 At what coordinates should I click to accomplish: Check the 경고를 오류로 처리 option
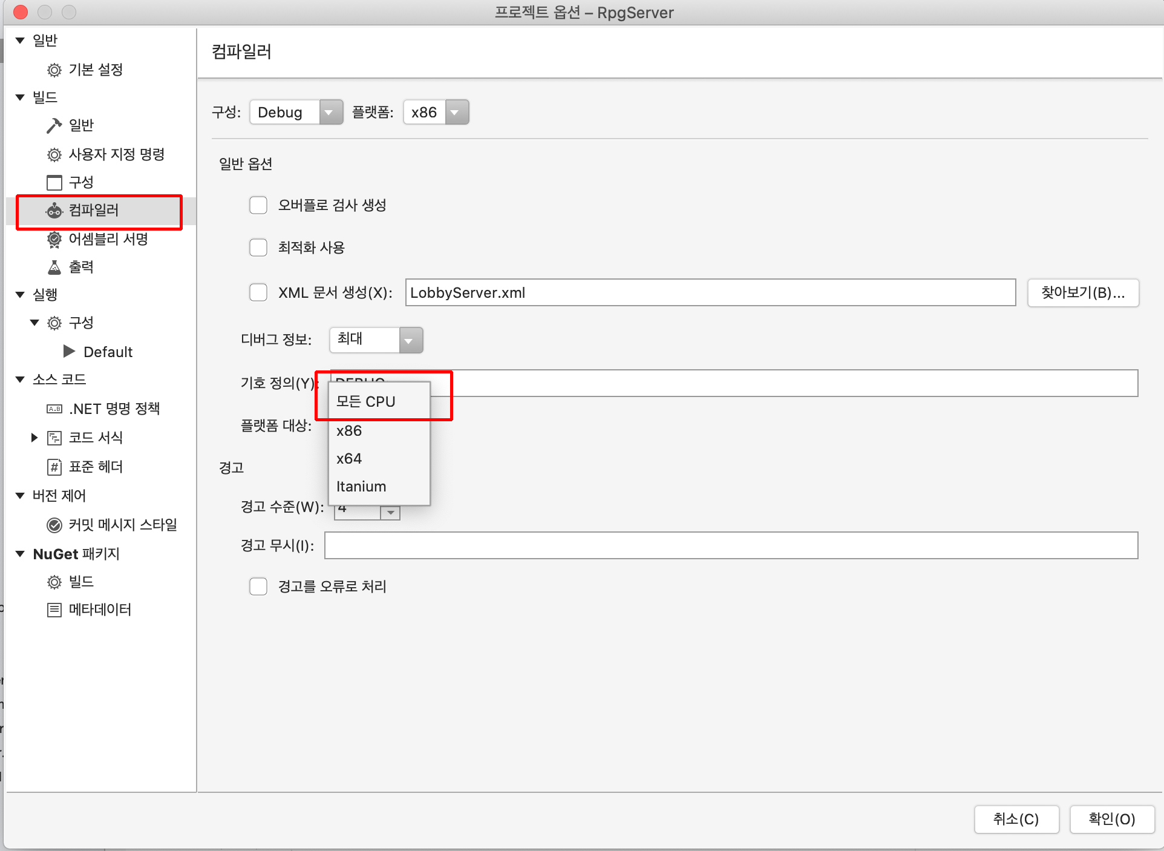258,586
